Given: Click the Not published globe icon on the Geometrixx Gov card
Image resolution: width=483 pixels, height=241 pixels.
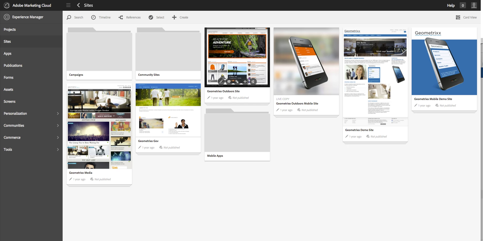Looking at the screenshot, I should (161, 147).
